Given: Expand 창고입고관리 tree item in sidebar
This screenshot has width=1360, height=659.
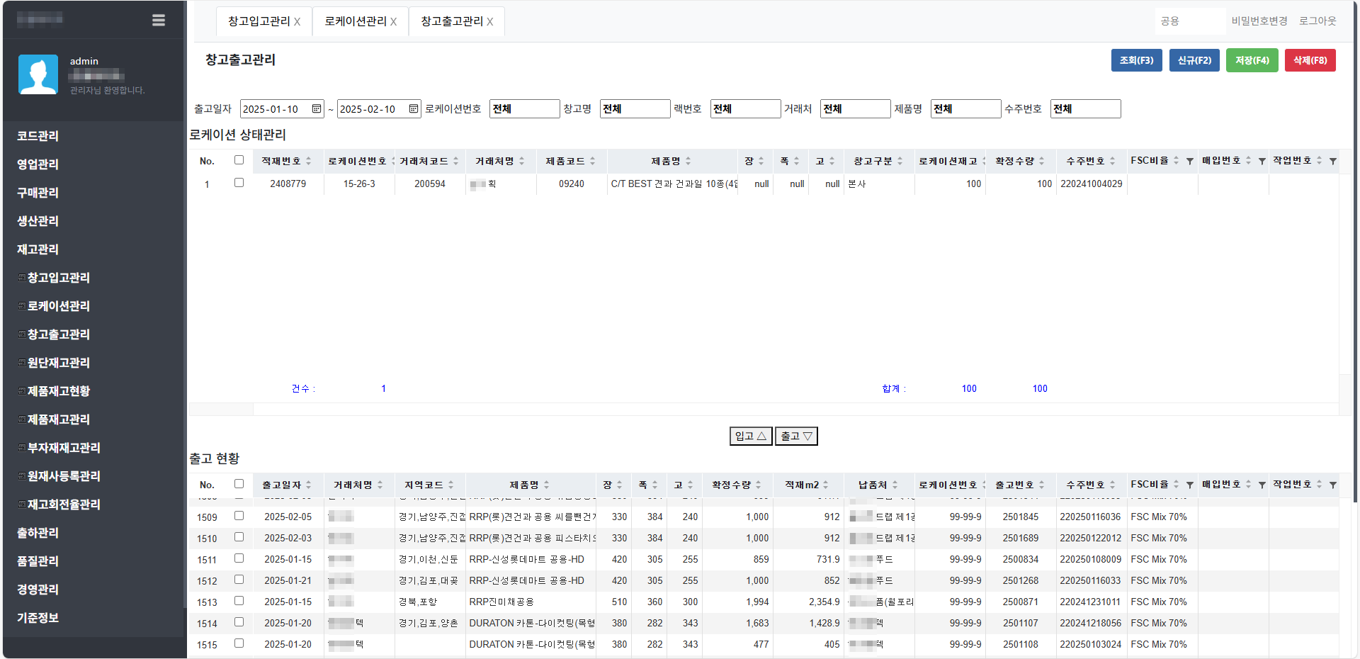Looking at the screenshot, I should pos(22,278).
